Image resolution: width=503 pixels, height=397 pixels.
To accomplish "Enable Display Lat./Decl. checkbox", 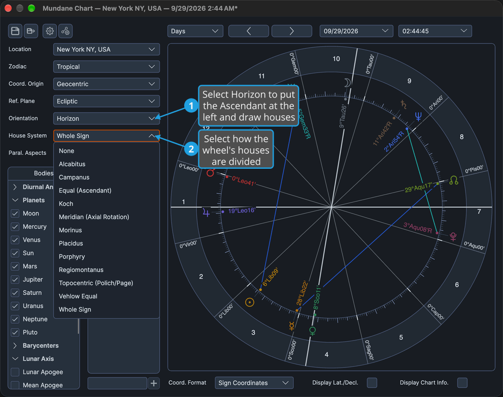I will coord(372,383).
